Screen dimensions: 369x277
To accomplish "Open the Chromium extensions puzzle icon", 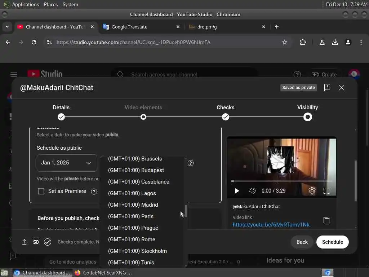I will [x=303, y=42].
